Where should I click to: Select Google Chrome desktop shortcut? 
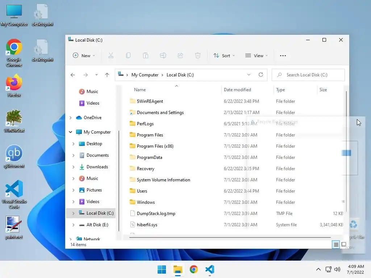14,53
